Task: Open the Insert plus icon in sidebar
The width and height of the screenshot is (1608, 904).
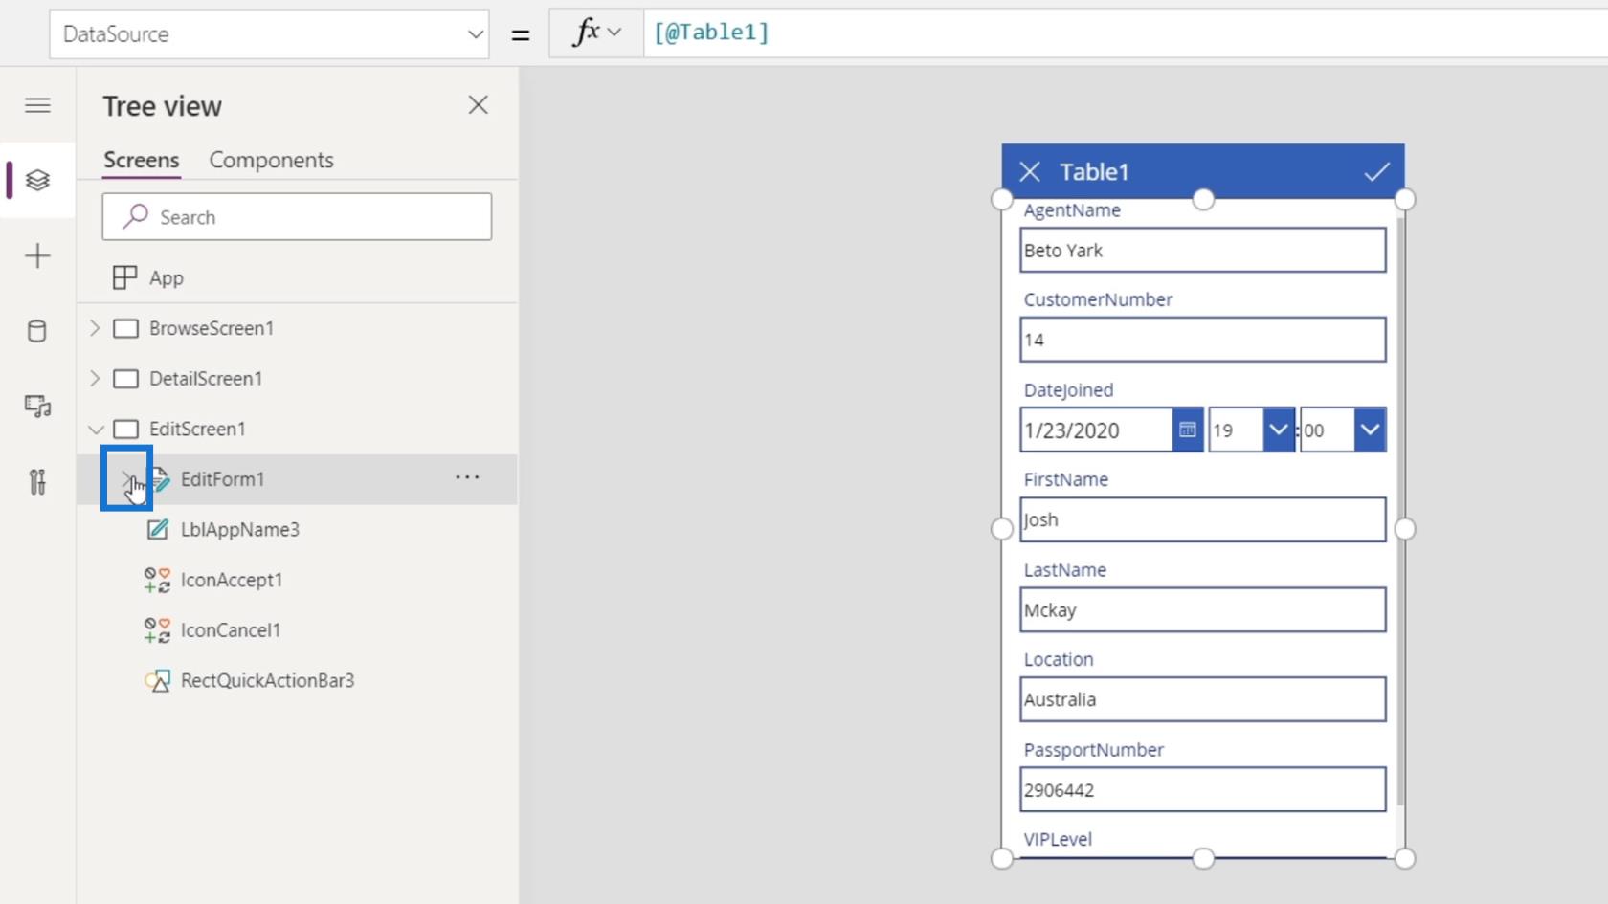Action: tap(37, 255)
